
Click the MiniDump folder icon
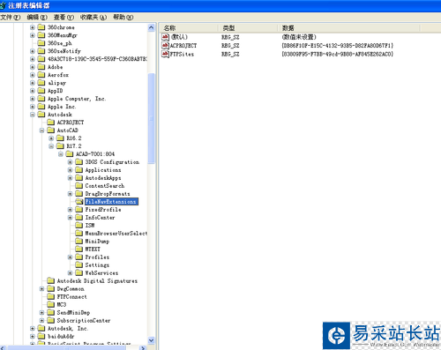78,242
